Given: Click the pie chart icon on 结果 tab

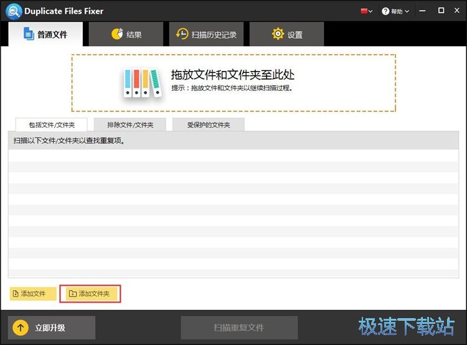Looking at the screenshot, I should 117,34.
